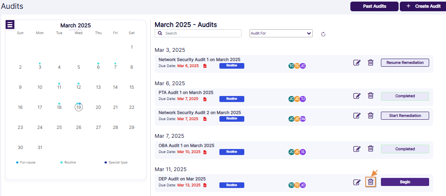Click the refresh icon beside Audit For
Screen dimensions: 446x196
pyautogui.click(x=323, y=34)
